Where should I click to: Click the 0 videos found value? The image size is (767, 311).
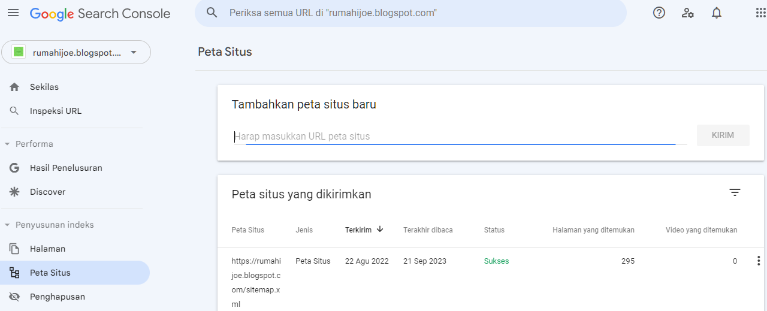735,261
